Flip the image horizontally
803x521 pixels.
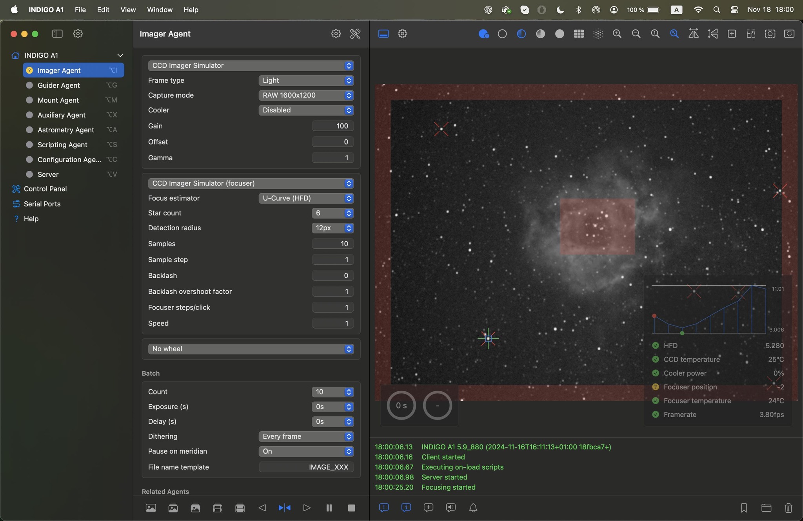pos(694,34)
